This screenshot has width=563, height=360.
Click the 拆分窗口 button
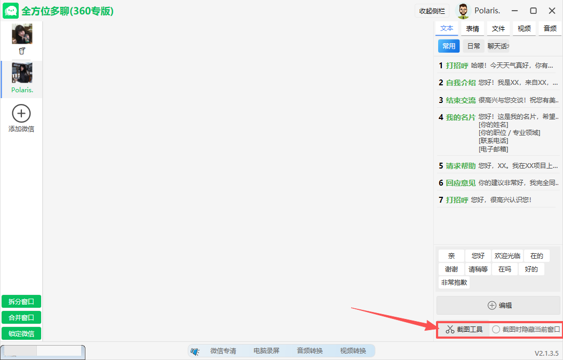21,302
